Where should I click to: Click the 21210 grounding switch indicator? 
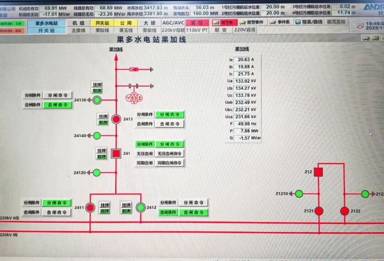tap(299, 193)
